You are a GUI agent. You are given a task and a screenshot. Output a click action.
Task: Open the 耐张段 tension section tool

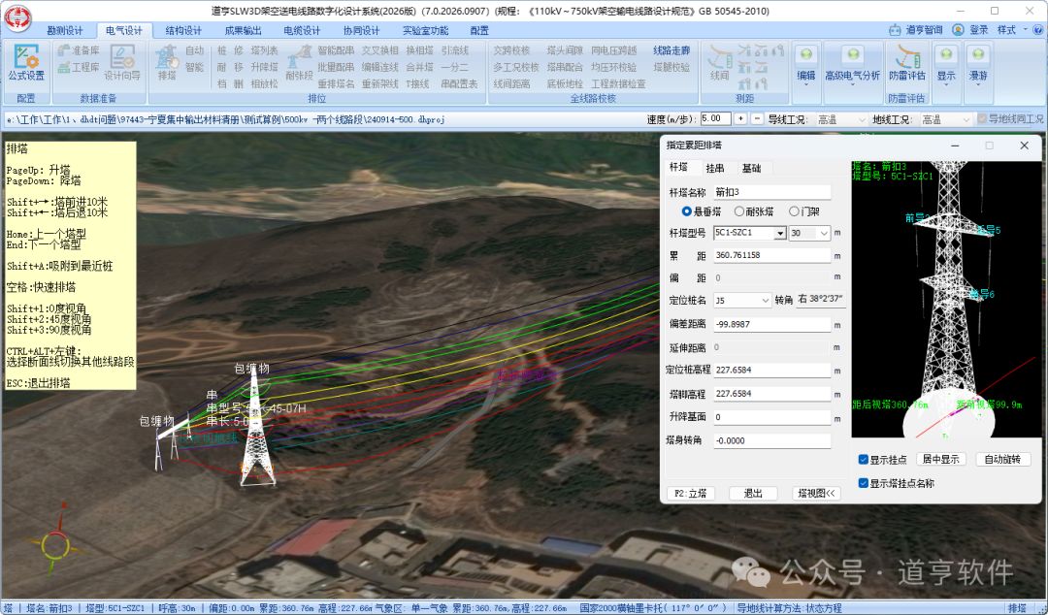pyautogui.click(x=299, y=63)
